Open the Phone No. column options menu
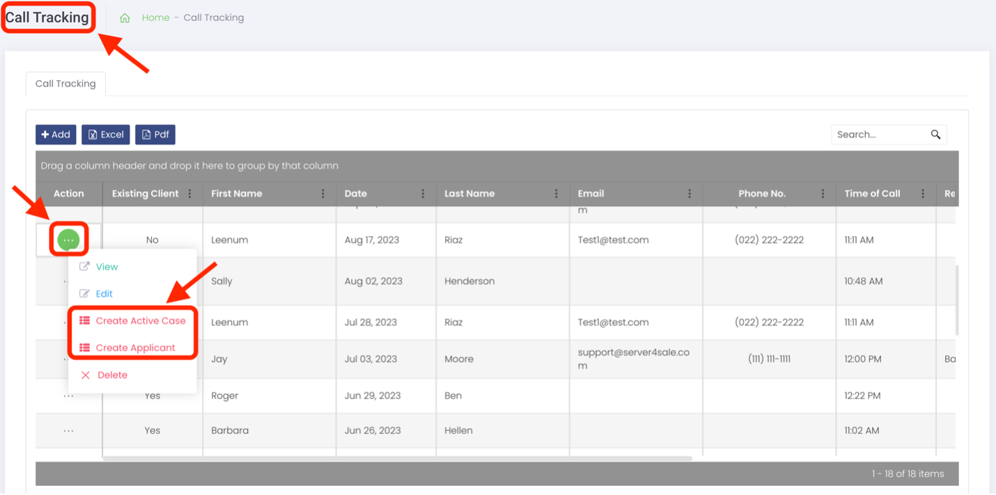Viewport: 996px width, 495px height. (x=823, y=194)
